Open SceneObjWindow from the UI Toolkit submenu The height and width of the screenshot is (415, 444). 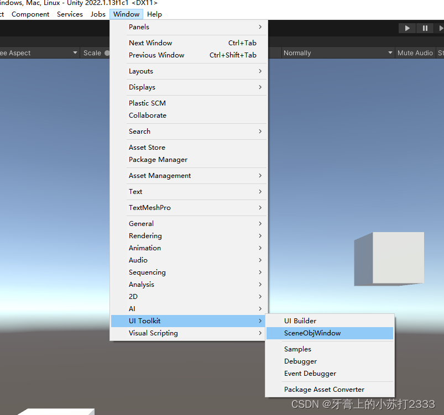(x=313, y=333)
